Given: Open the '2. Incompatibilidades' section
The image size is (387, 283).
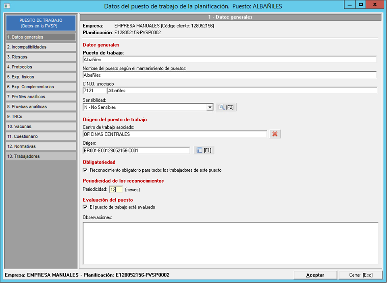Looking at the screenshot, I should click(40, 47).
